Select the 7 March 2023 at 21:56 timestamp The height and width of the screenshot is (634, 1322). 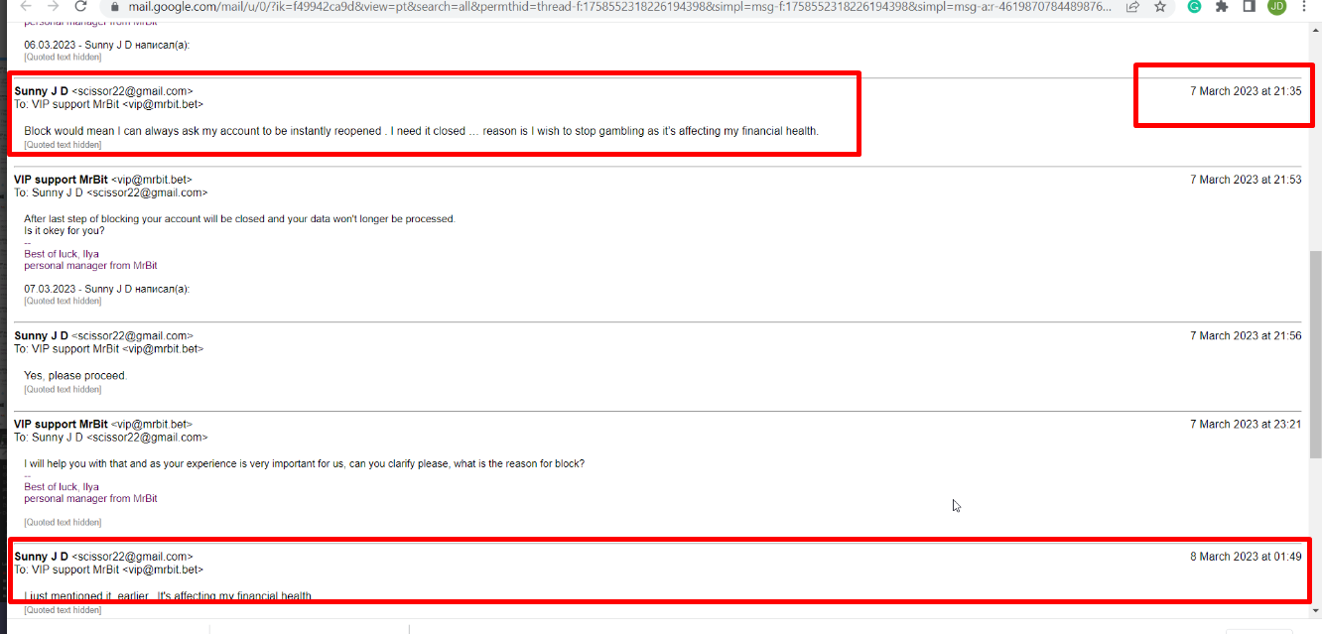tap(1246, 335)
